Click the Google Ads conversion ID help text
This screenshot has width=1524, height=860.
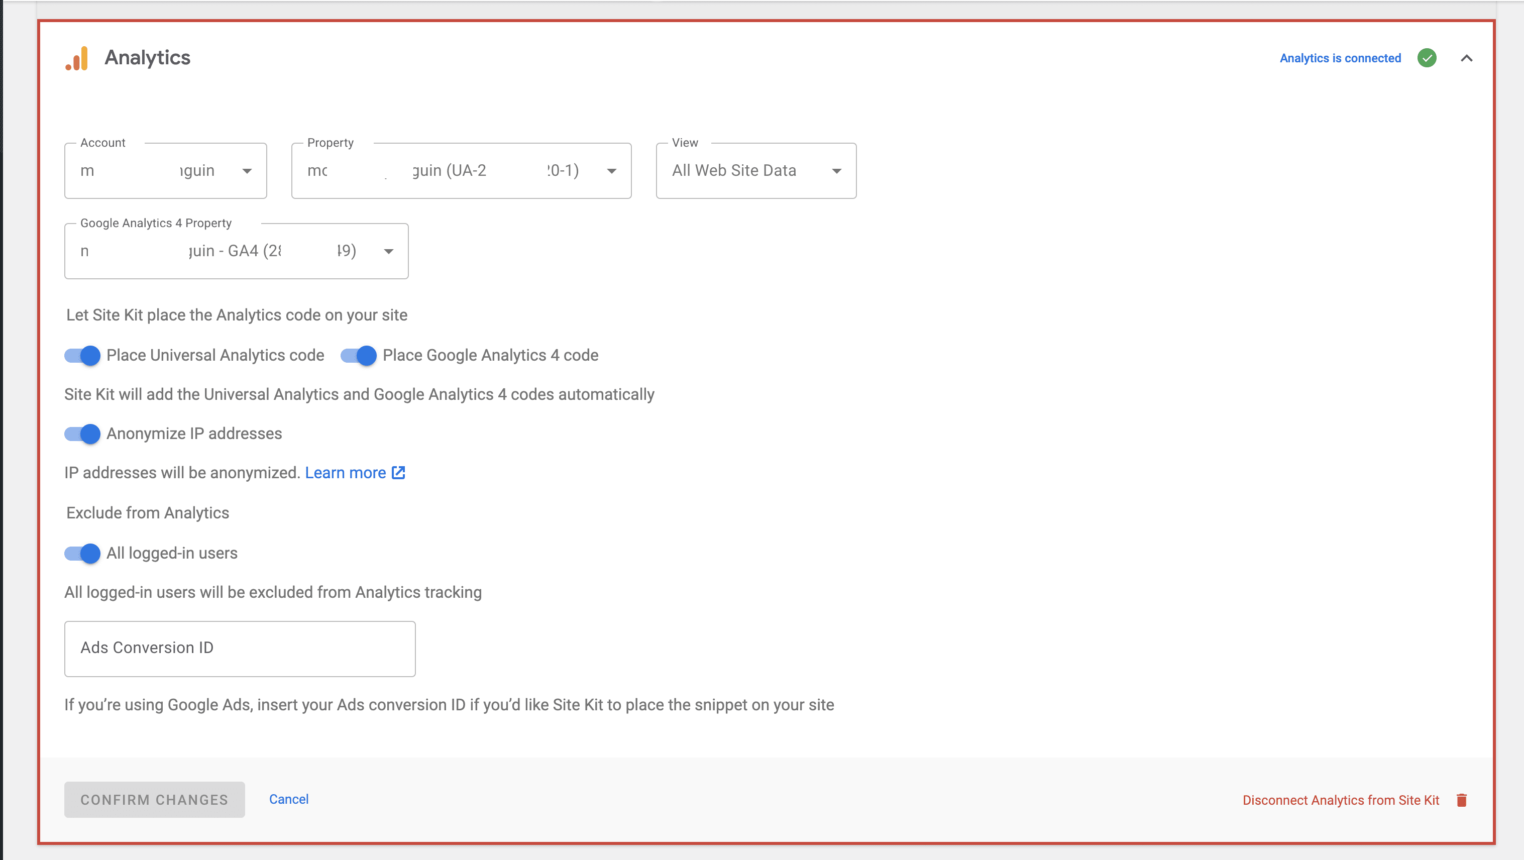pyautogui.click(x=449, y=704)
